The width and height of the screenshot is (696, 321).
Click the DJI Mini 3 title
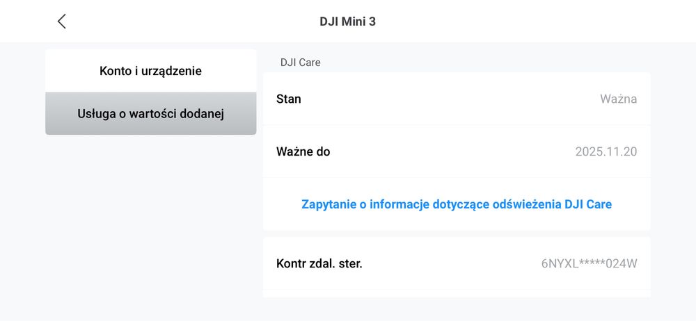tap(347, 22)
